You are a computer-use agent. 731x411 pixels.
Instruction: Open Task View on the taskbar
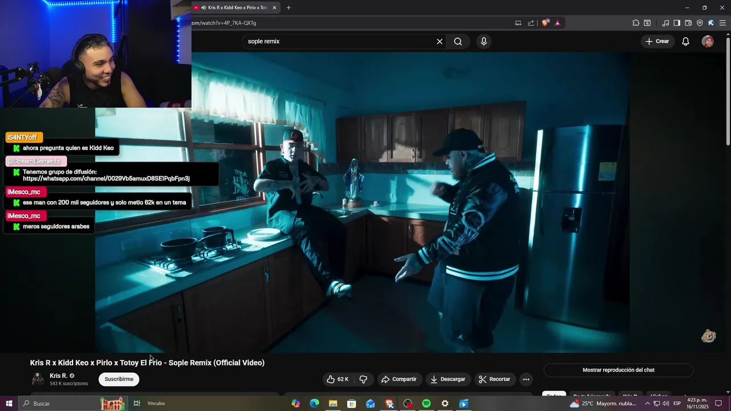137,404
